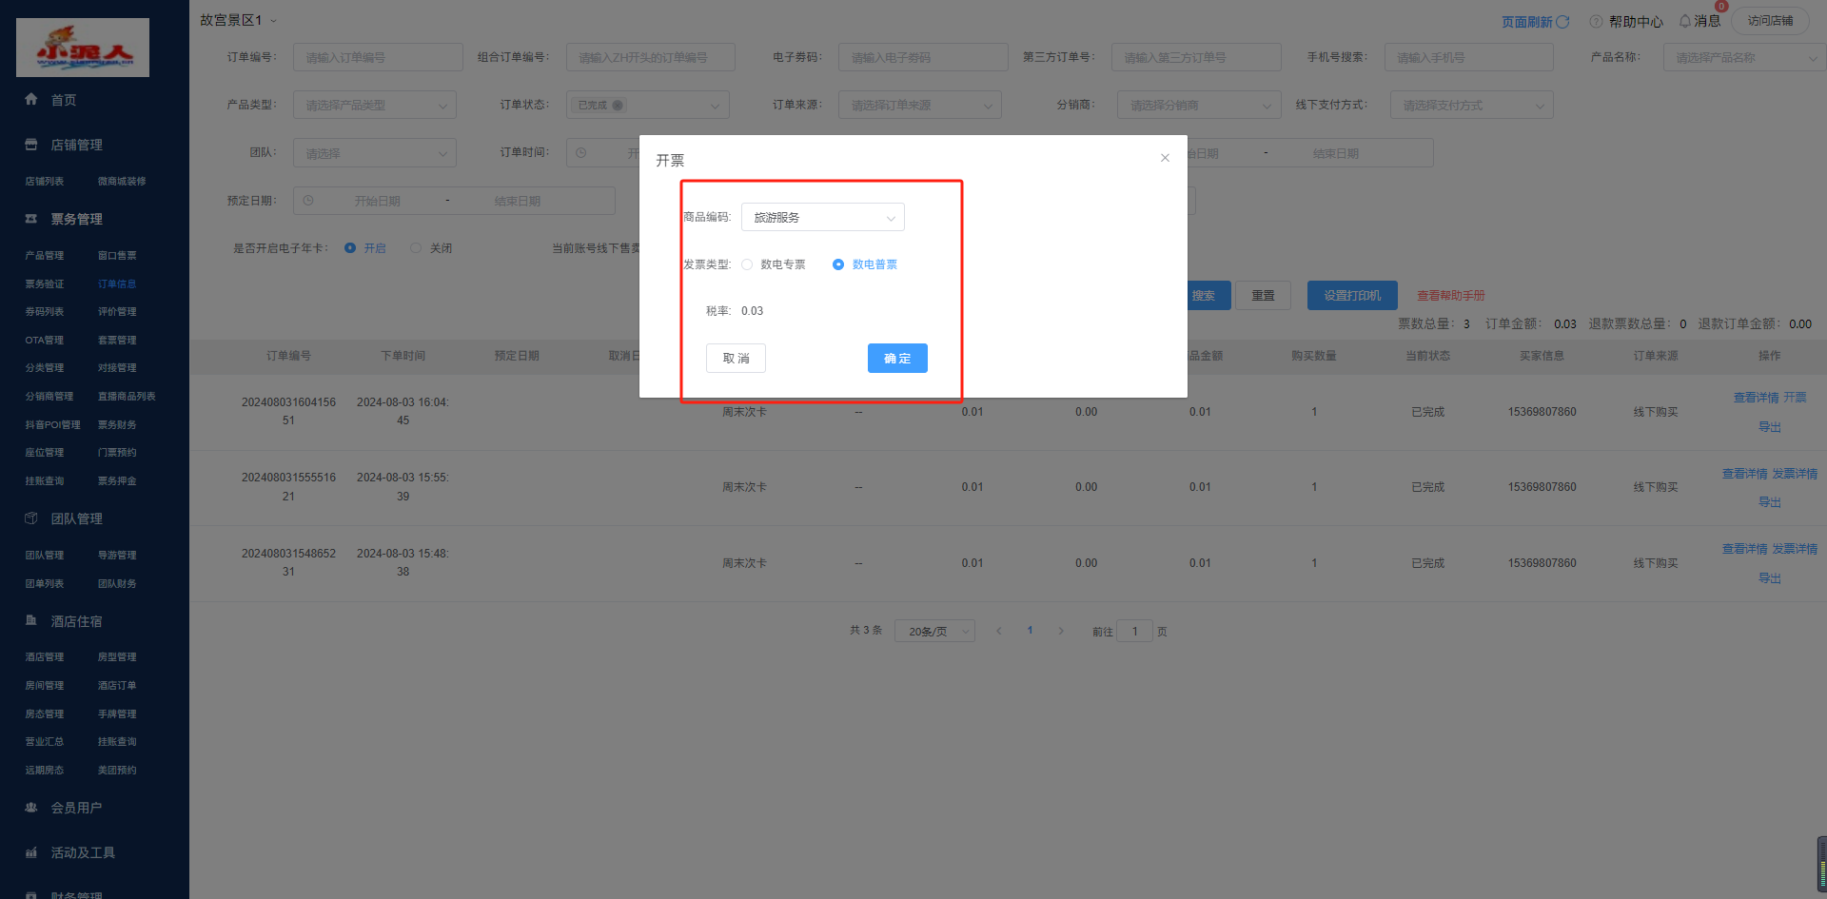Viewport: 1827px width, 899px height.
Task: Click the hotel accommodation icon
Action: [x=31, y=620]
